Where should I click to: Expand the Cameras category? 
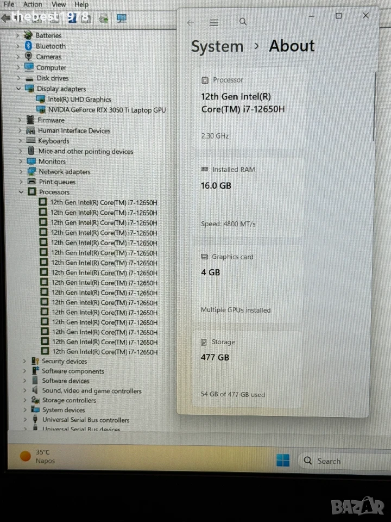coord(18,57)
